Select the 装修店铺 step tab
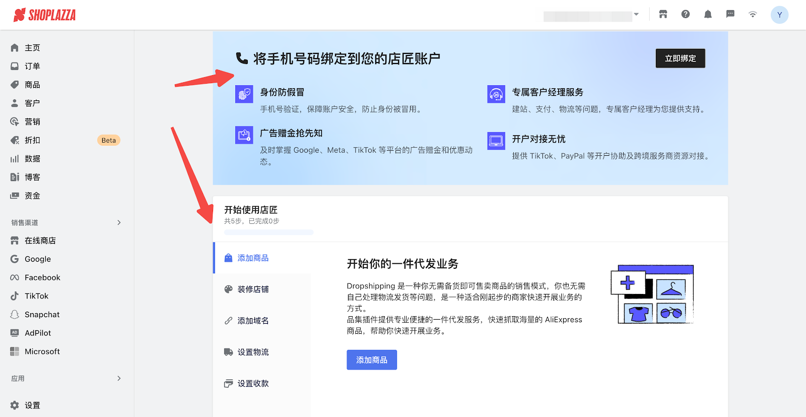This screenshot has height=417, width=806. tap(253, 289)
